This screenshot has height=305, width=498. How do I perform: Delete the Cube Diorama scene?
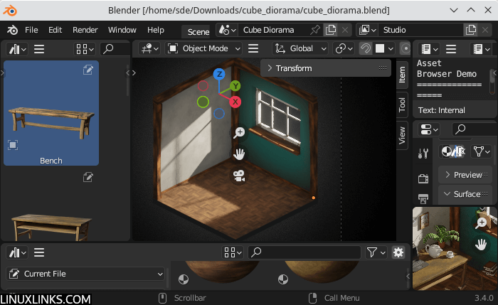(x=345, y=30)
